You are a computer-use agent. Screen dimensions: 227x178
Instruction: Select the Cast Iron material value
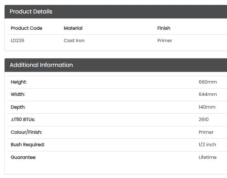point(74,41)
